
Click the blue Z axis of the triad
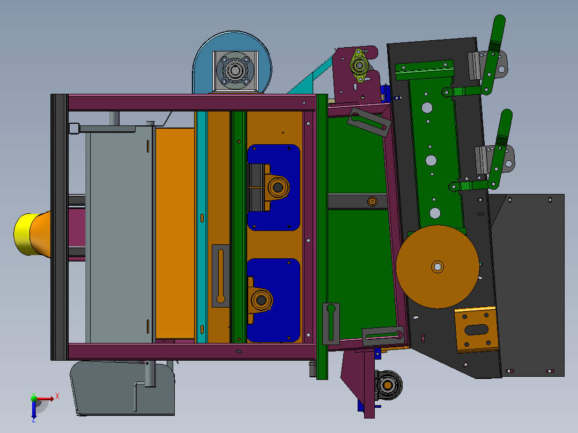[34, 409]
